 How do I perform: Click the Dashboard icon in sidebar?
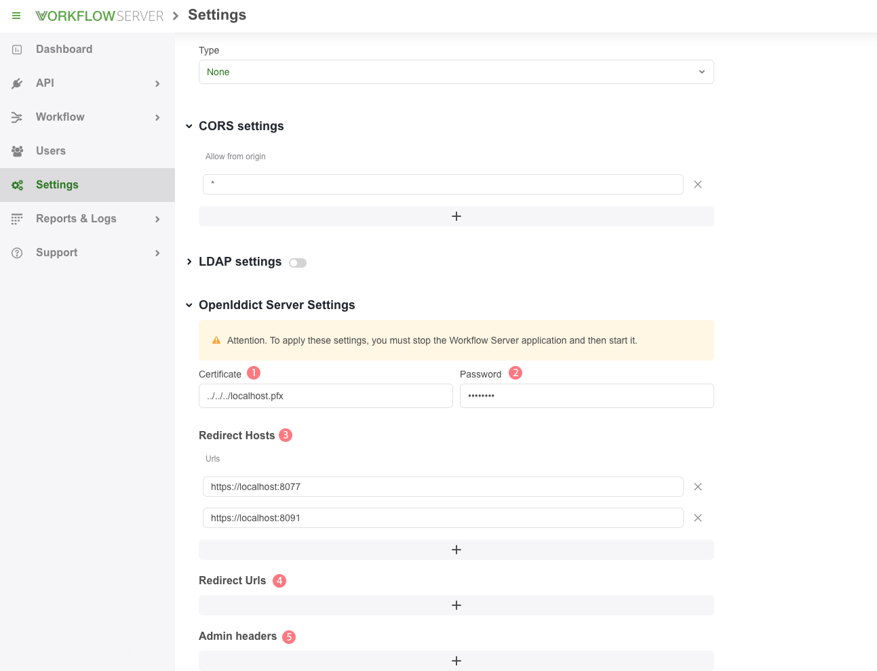[18, 49]
